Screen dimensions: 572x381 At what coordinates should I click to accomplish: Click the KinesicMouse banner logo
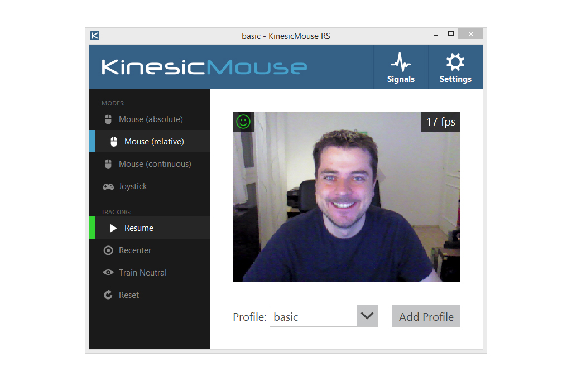204,67
